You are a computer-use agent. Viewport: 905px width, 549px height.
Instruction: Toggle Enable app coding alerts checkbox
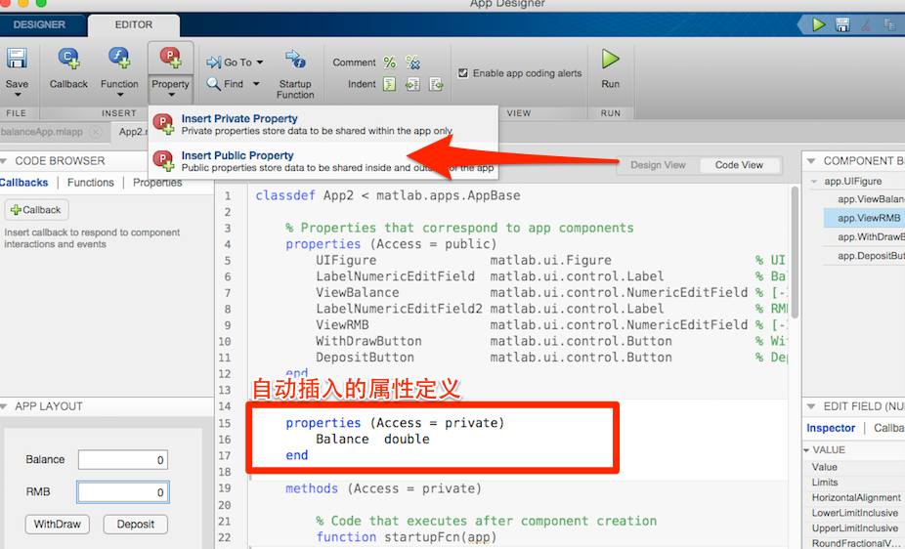pos(463,73)
